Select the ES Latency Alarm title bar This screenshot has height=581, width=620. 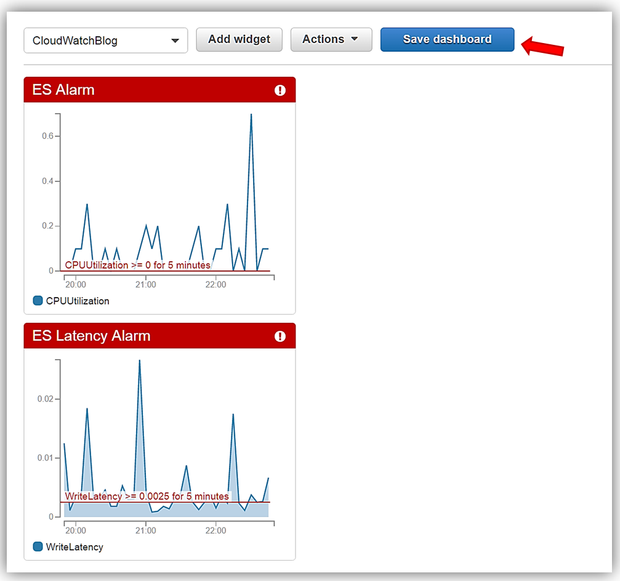148,336
